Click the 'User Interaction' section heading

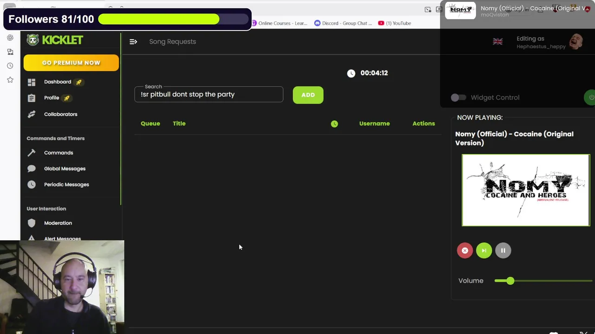click(46, 209)
